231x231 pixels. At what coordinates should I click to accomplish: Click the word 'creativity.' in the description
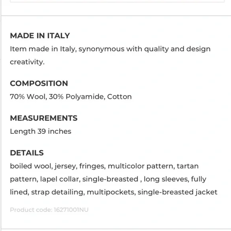tap(27, 62)
